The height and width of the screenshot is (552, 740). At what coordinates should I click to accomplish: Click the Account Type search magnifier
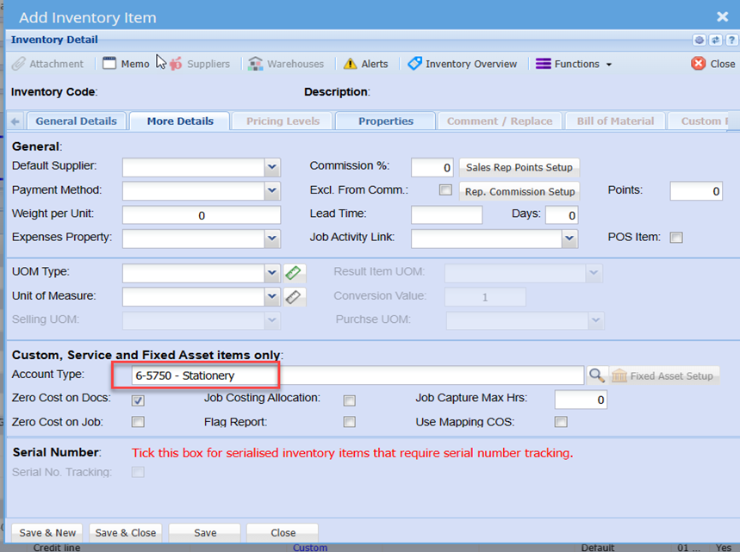(x=596, y=375)
